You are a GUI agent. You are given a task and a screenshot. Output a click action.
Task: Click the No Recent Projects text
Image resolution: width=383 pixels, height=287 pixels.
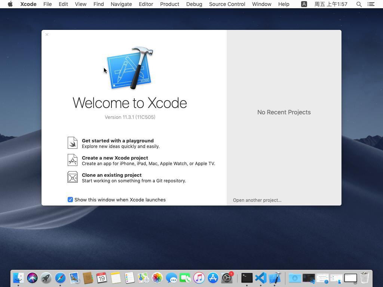click(x=284, y=112)
